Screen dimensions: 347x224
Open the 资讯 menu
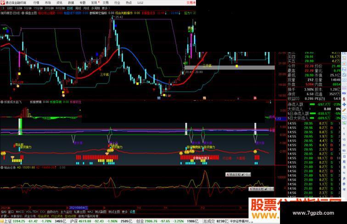point(59,3)
